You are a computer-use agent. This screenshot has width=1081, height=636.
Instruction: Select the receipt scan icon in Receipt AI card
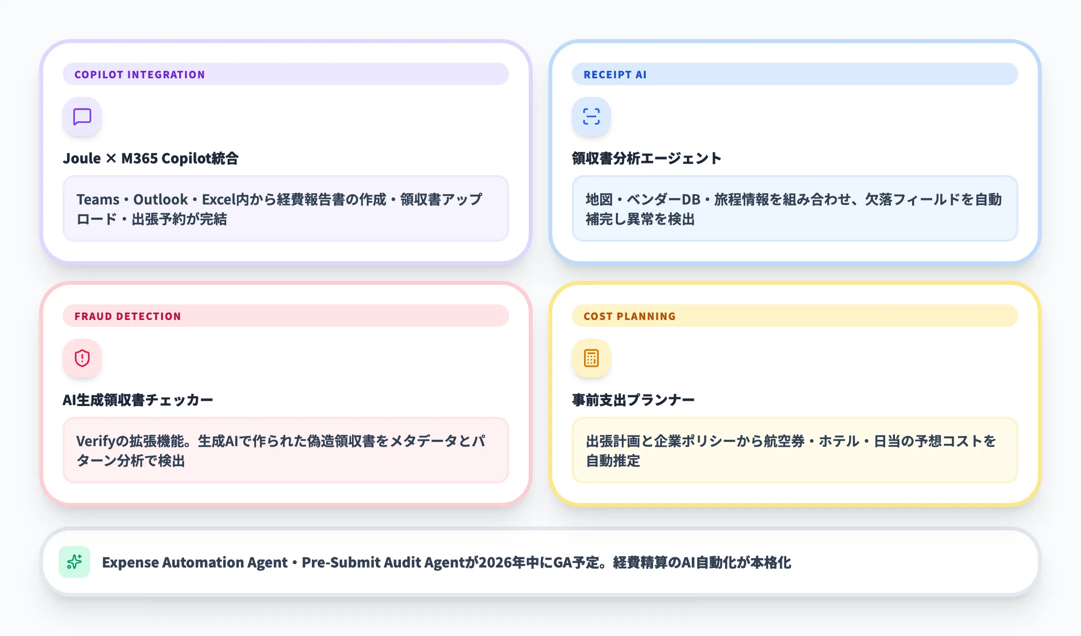[591, 117]
